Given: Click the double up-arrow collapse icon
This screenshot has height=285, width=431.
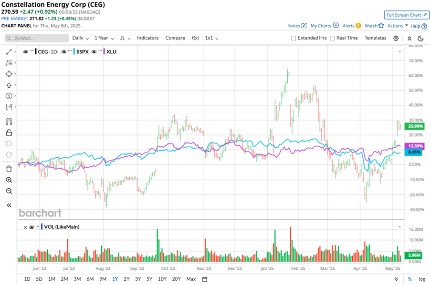Looking at the screenshot, I should coord(410,39).
